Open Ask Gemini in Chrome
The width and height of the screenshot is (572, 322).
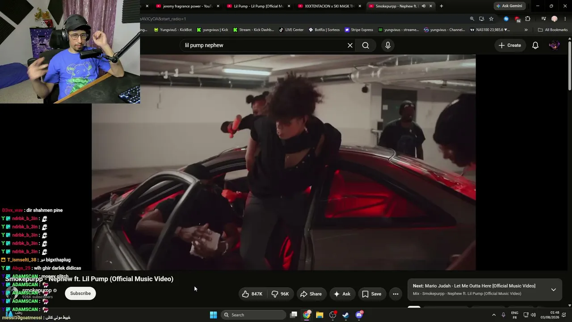click(509, 6)
